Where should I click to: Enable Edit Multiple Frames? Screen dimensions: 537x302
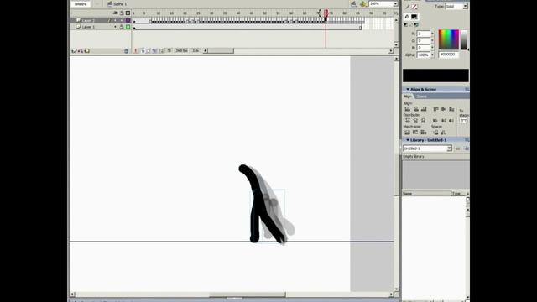[x=154, y=50]
